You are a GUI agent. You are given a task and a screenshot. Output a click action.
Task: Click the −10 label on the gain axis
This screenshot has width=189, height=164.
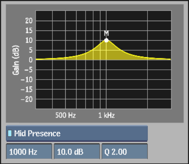point(27,80)
